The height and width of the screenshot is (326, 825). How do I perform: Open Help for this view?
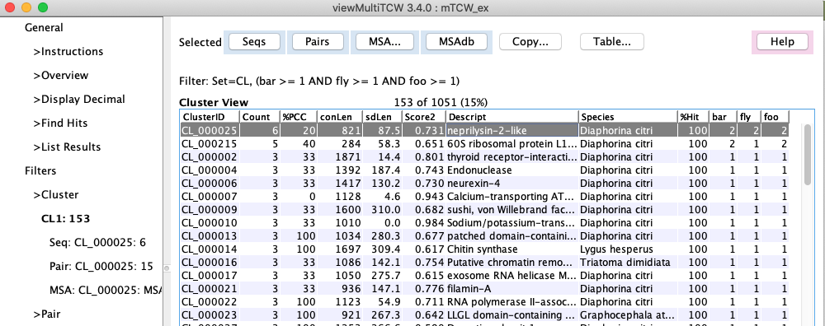[782, 42]
